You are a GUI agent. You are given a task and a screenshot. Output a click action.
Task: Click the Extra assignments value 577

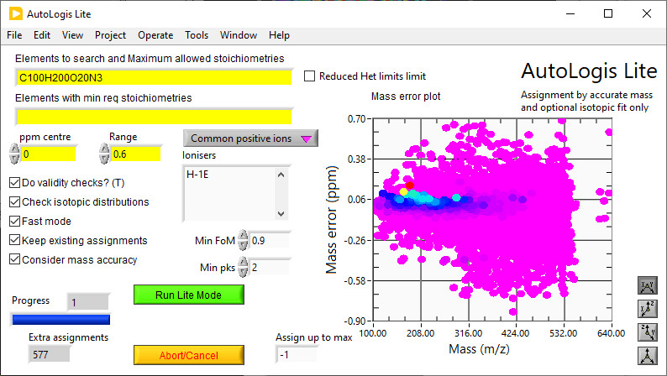49,354
